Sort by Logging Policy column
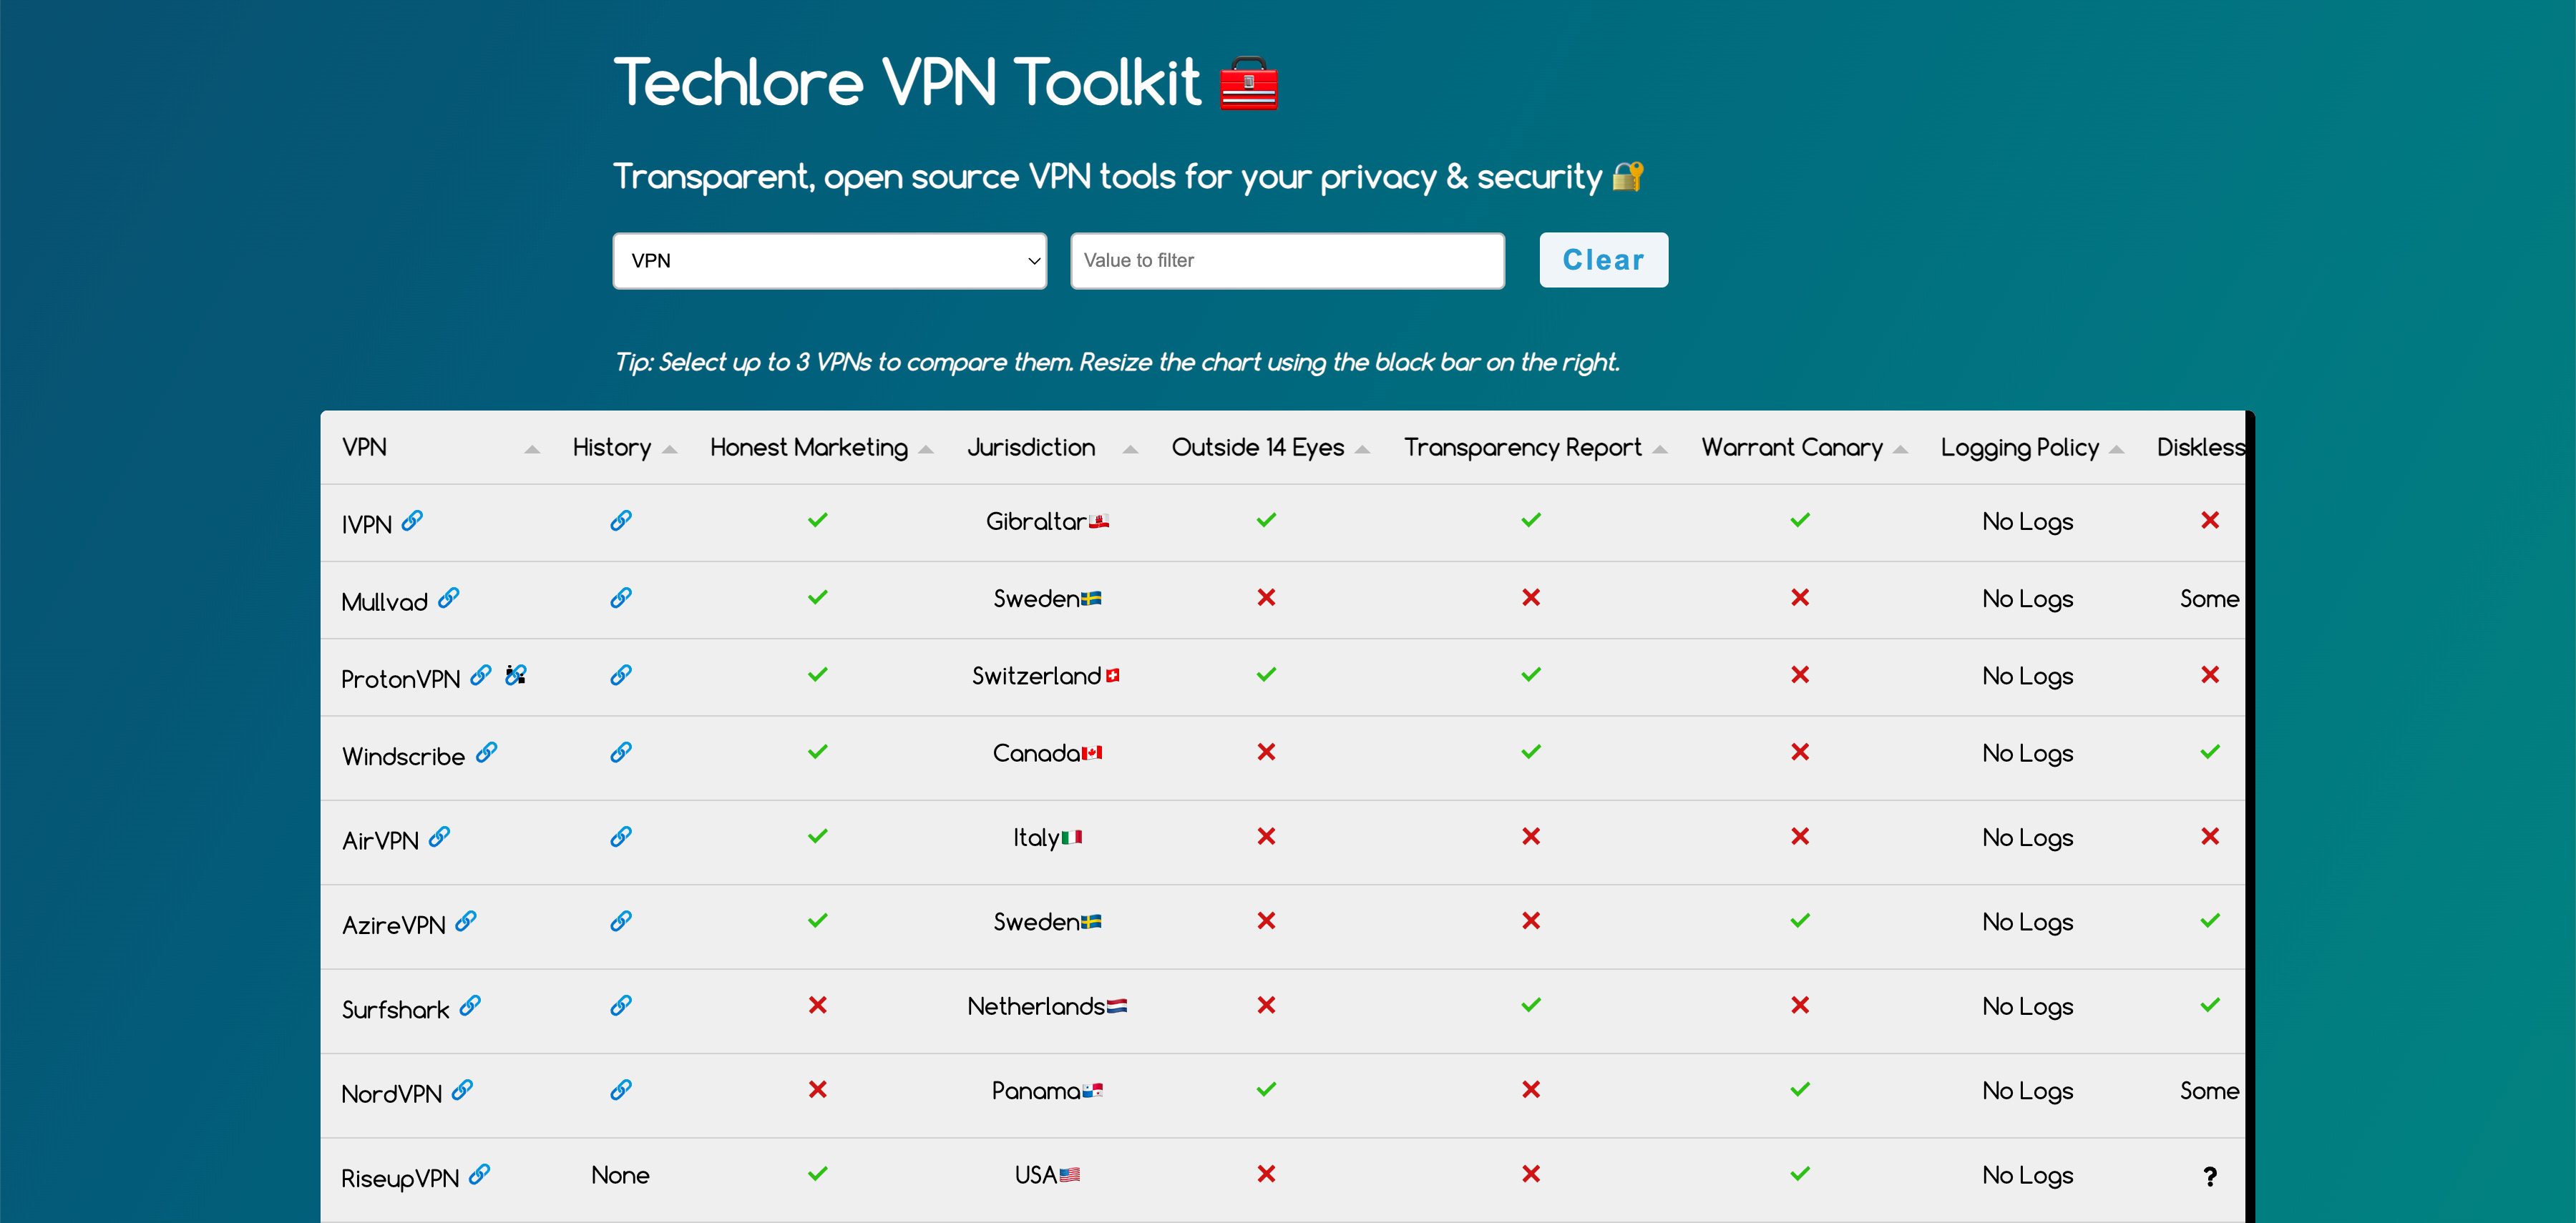2576x1223 pixels. point(2020,448)
